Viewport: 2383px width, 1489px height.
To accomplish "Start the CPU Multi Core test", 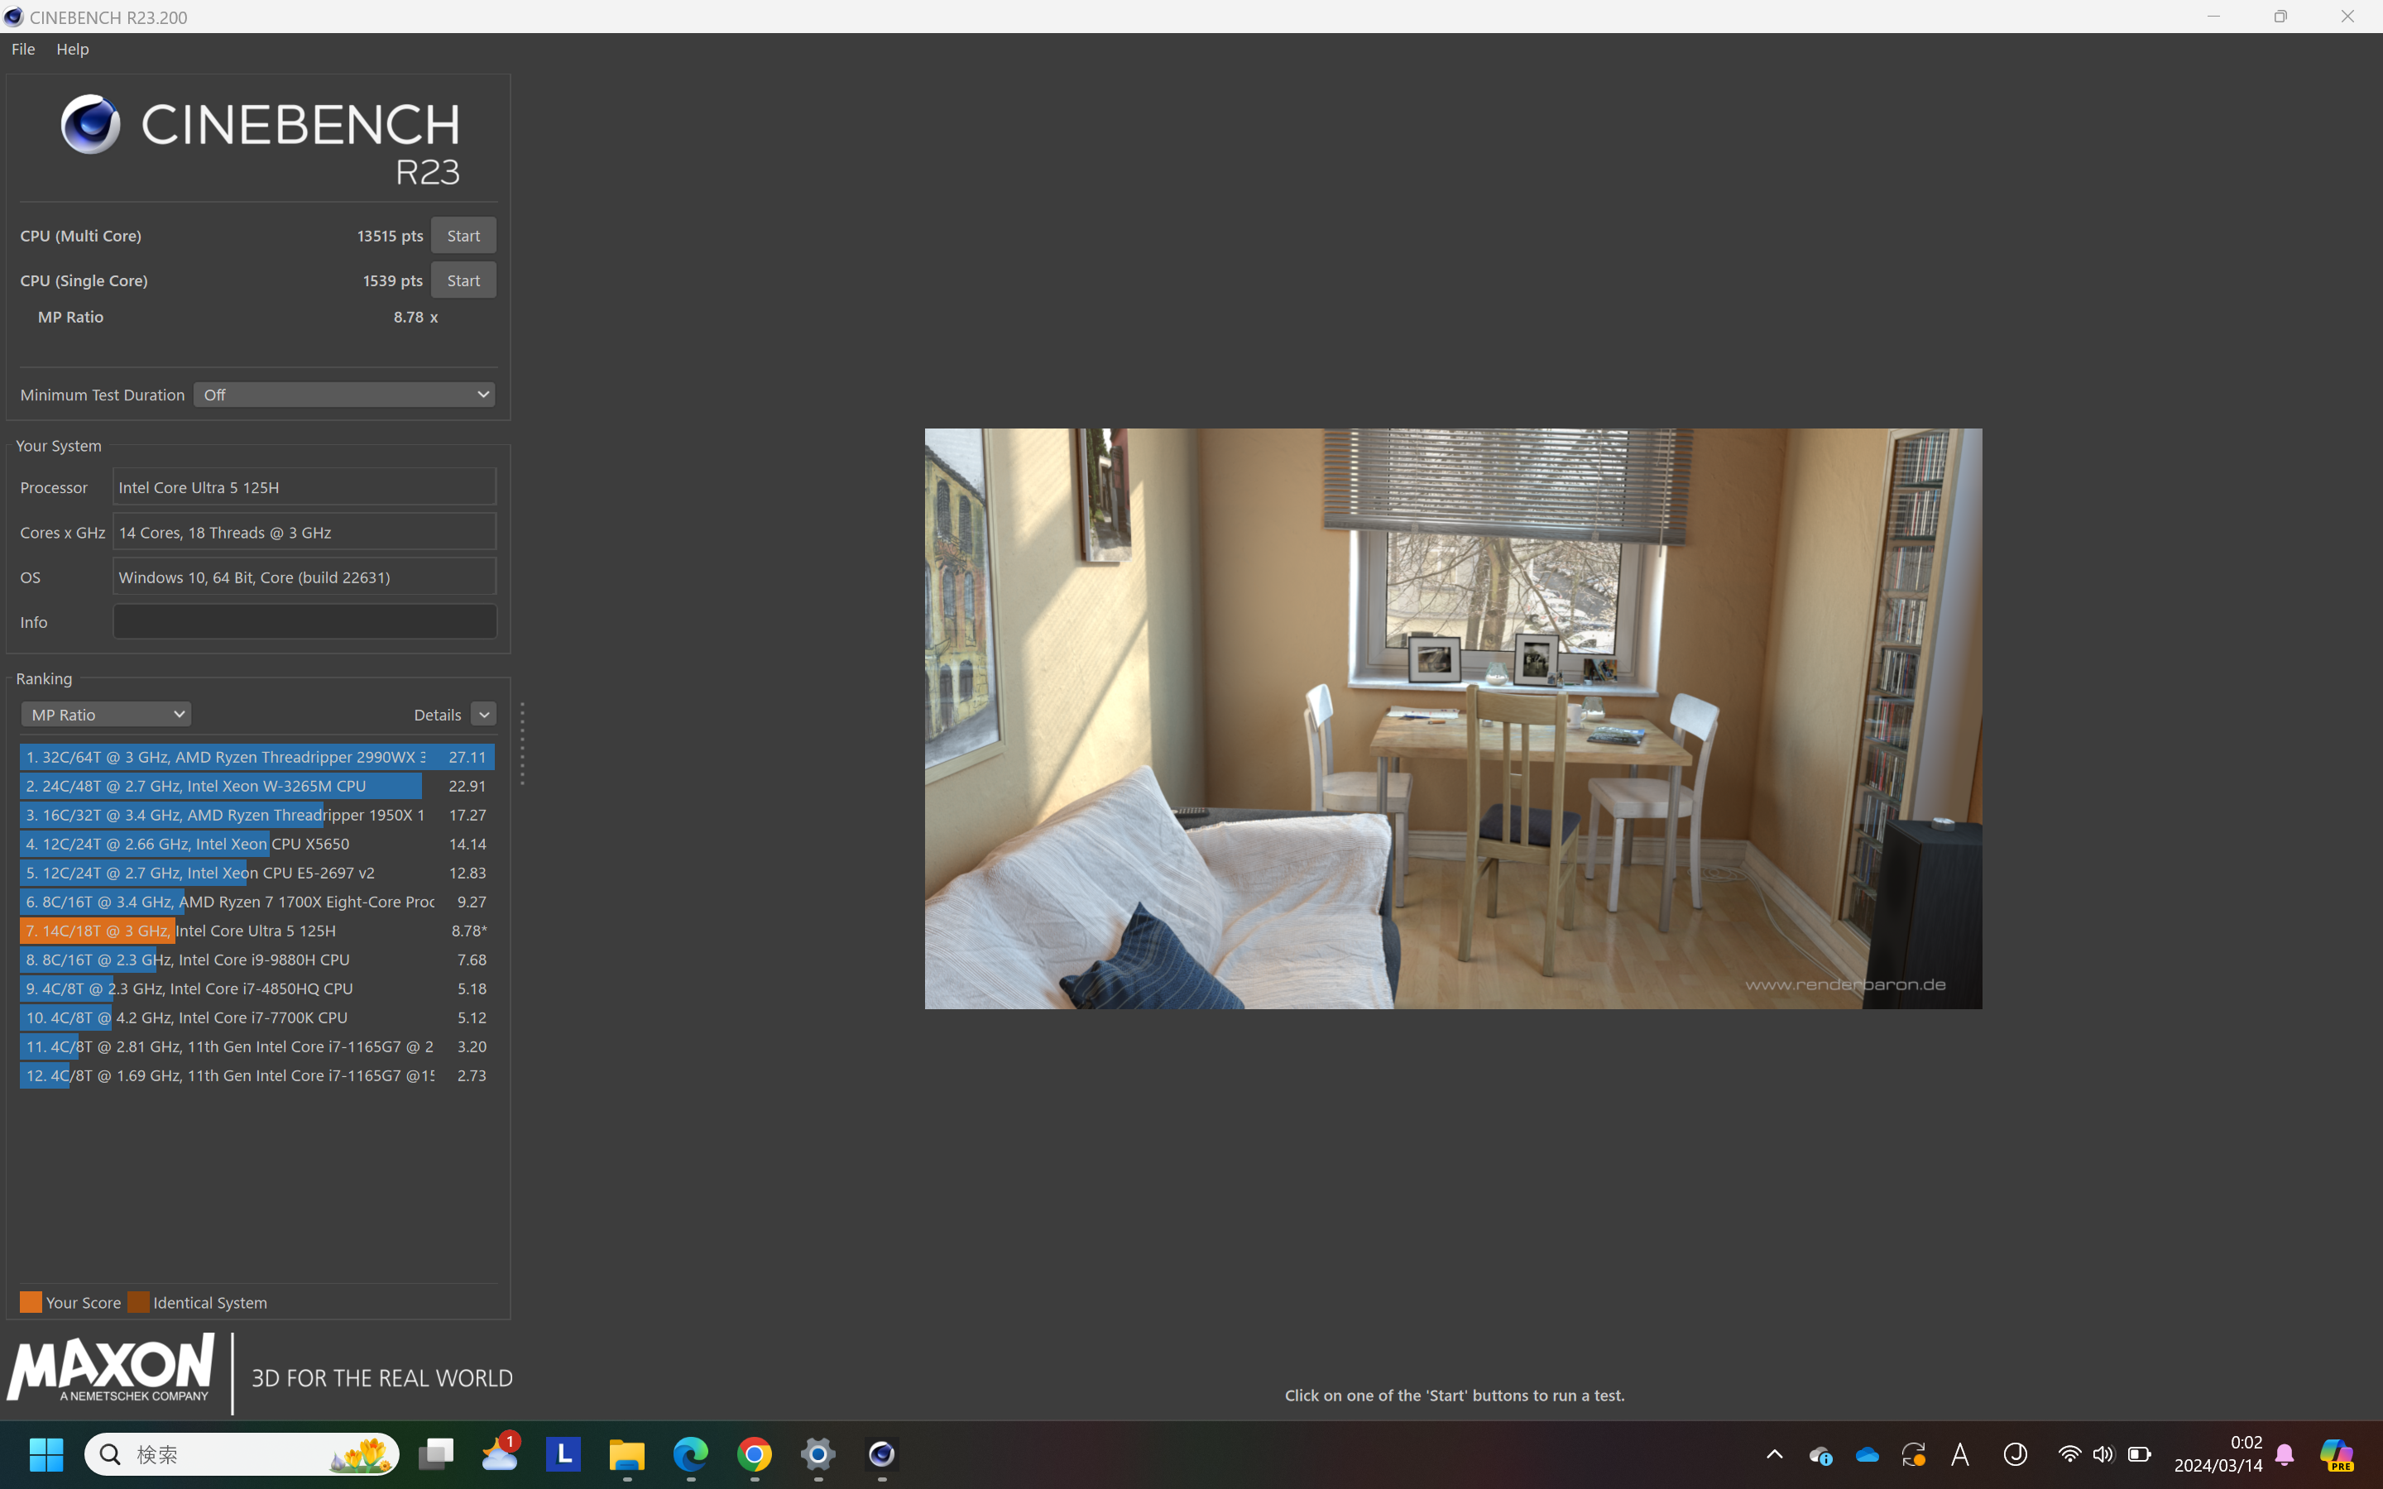I will tap(463, 236).
